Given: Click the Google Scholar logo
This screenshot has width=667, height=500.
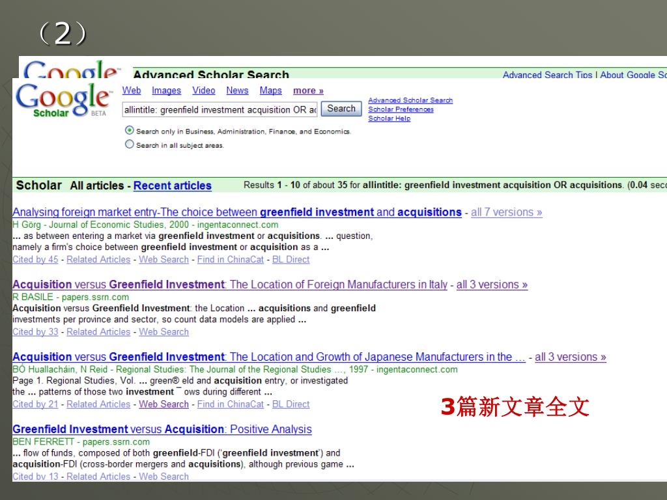Looking at the screenshot, I should click(64, 100).
